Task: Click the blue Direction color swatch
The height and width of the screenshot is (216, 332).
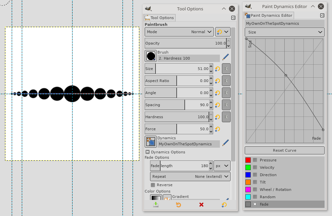Action: click(248, 175)
